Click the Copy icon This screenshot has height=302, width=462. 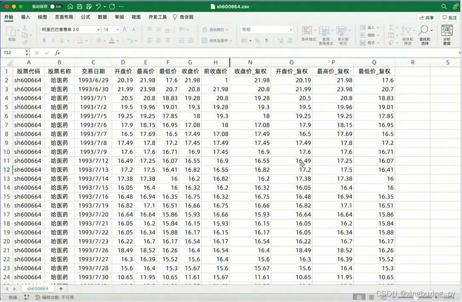(x=25, y=35)
